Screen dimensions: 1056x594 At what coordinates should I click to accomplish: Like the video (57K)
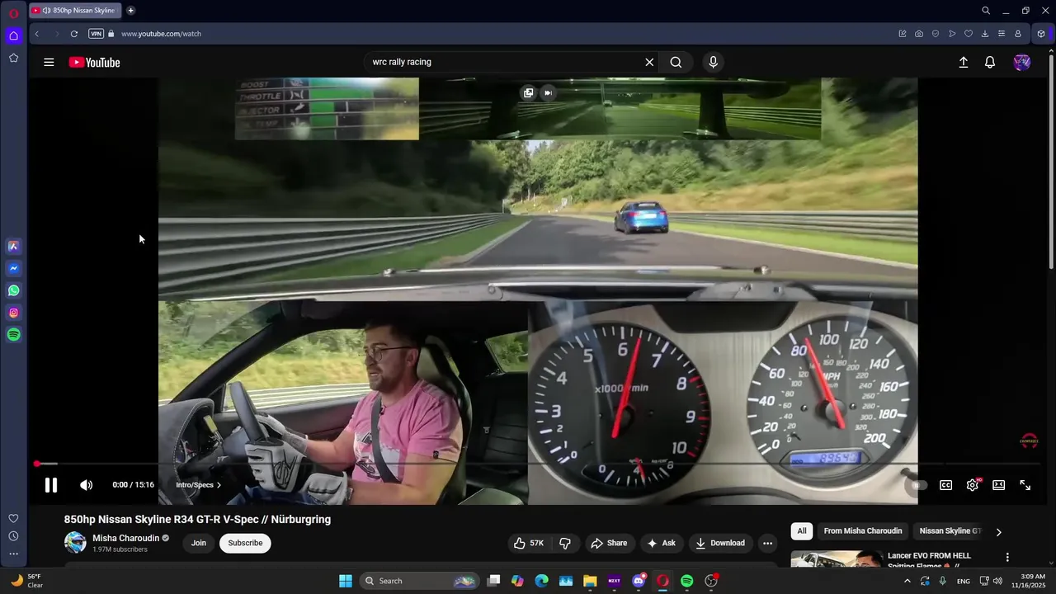click(529, 543)
